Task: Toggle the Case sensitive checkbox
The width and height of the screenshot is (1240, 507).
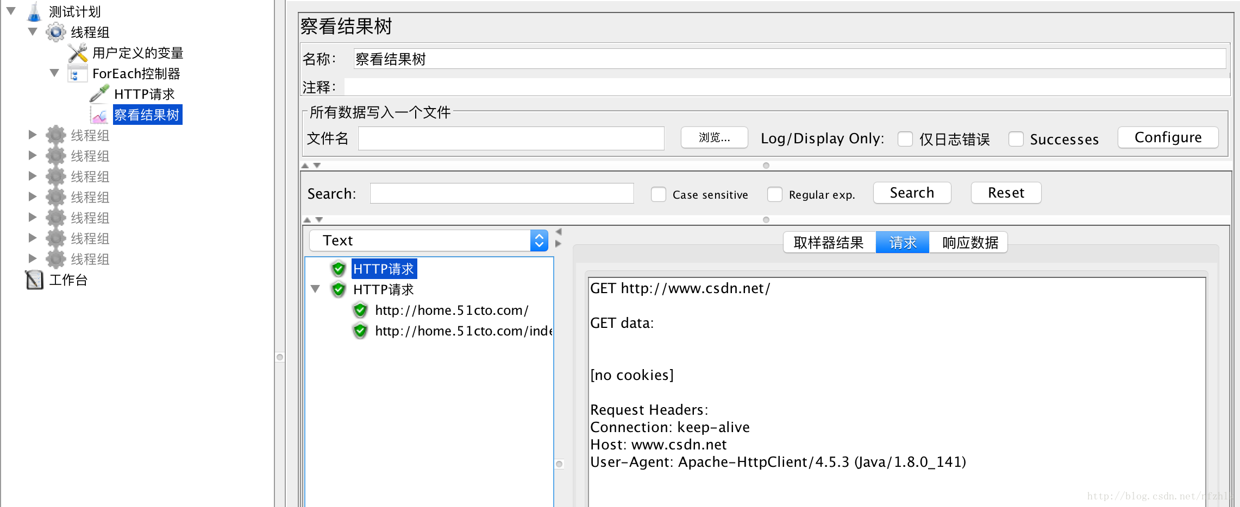Action: (x=659, y=194)
